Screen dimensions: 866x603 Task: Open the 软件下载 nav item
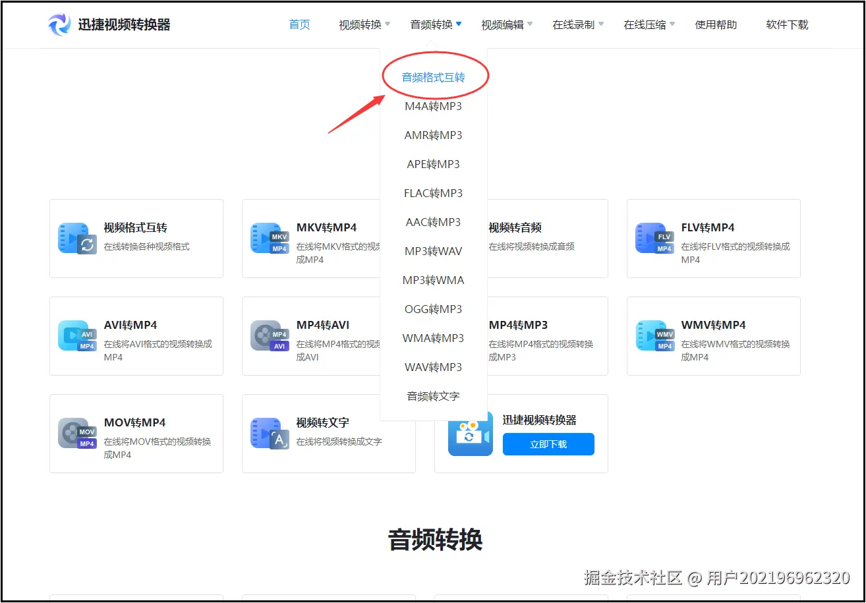pos(788,24)
